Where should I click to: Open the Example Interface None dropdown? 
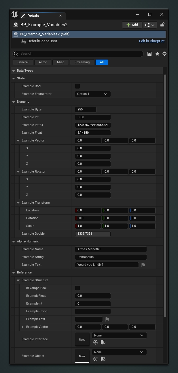(119, 335)
